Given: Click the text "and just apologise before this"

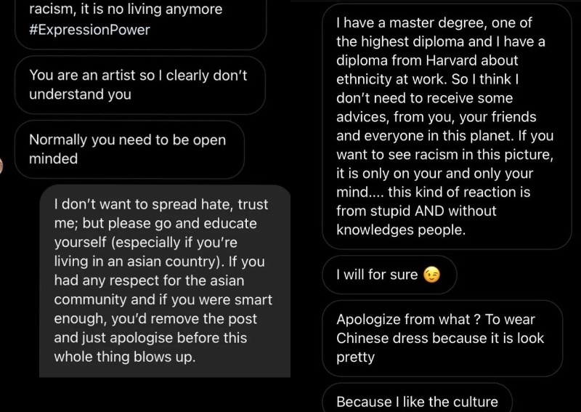Looking at the screenshot, I should tap(150, 338).
